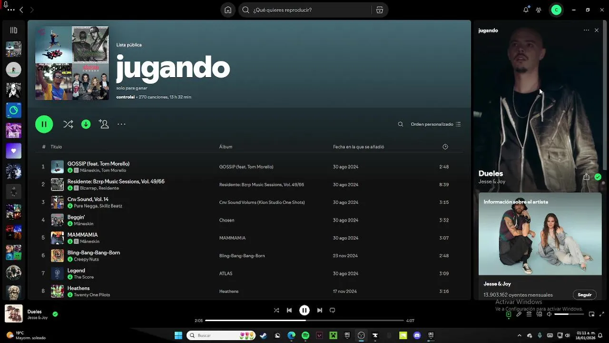The width and height of the screenshot is (609, 343).
Task: Open artist link 'Bizarrap, Residente'
Action: pyautogui.click(x=99, y=188)
